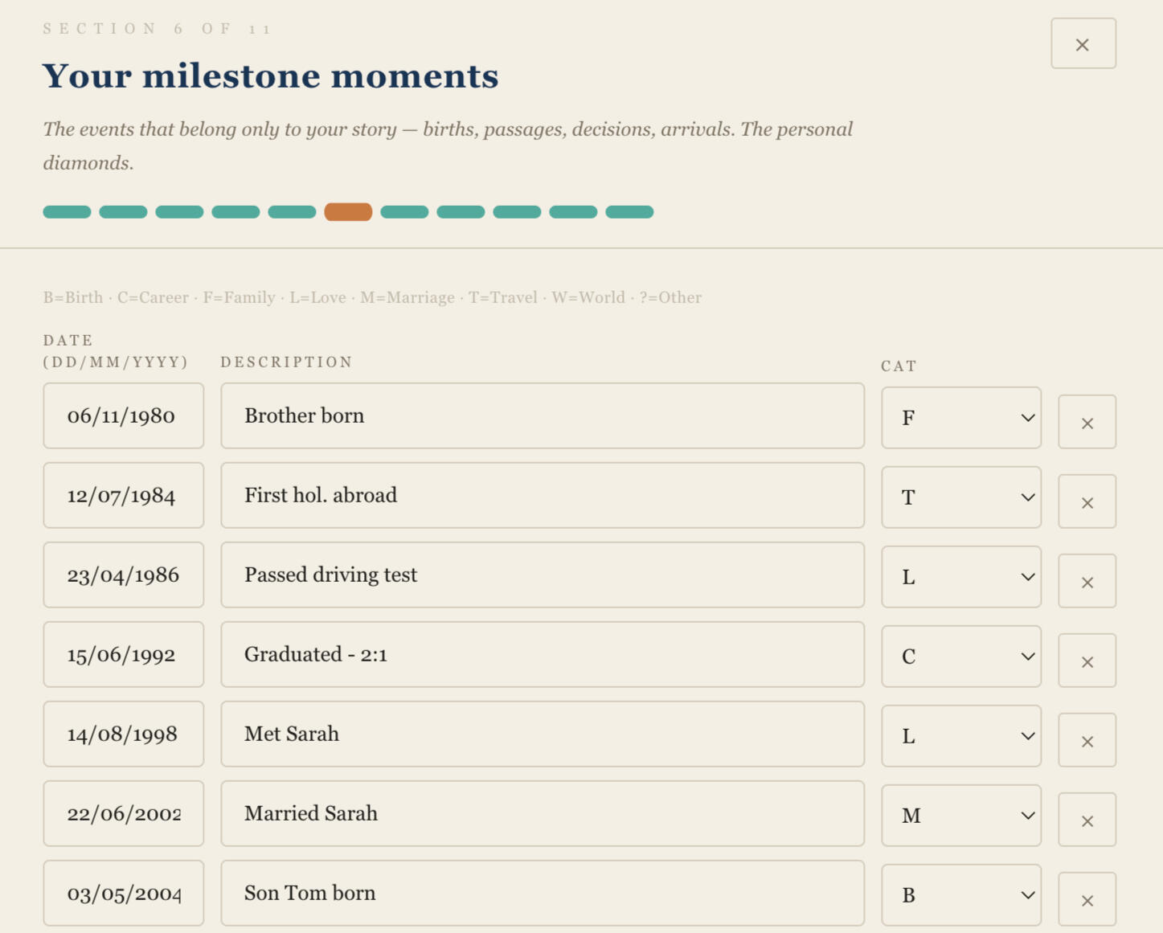1163x933 pixels.
Task: Edit the 06/11/1980 date field
Action: [123, 415]
